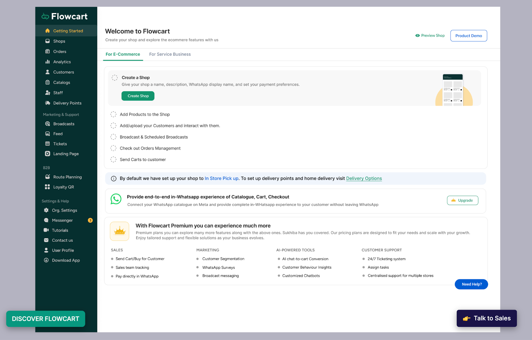Click the Contact us envelope icon
This screenshot has width=532, height=340.
tap(46, 240)
